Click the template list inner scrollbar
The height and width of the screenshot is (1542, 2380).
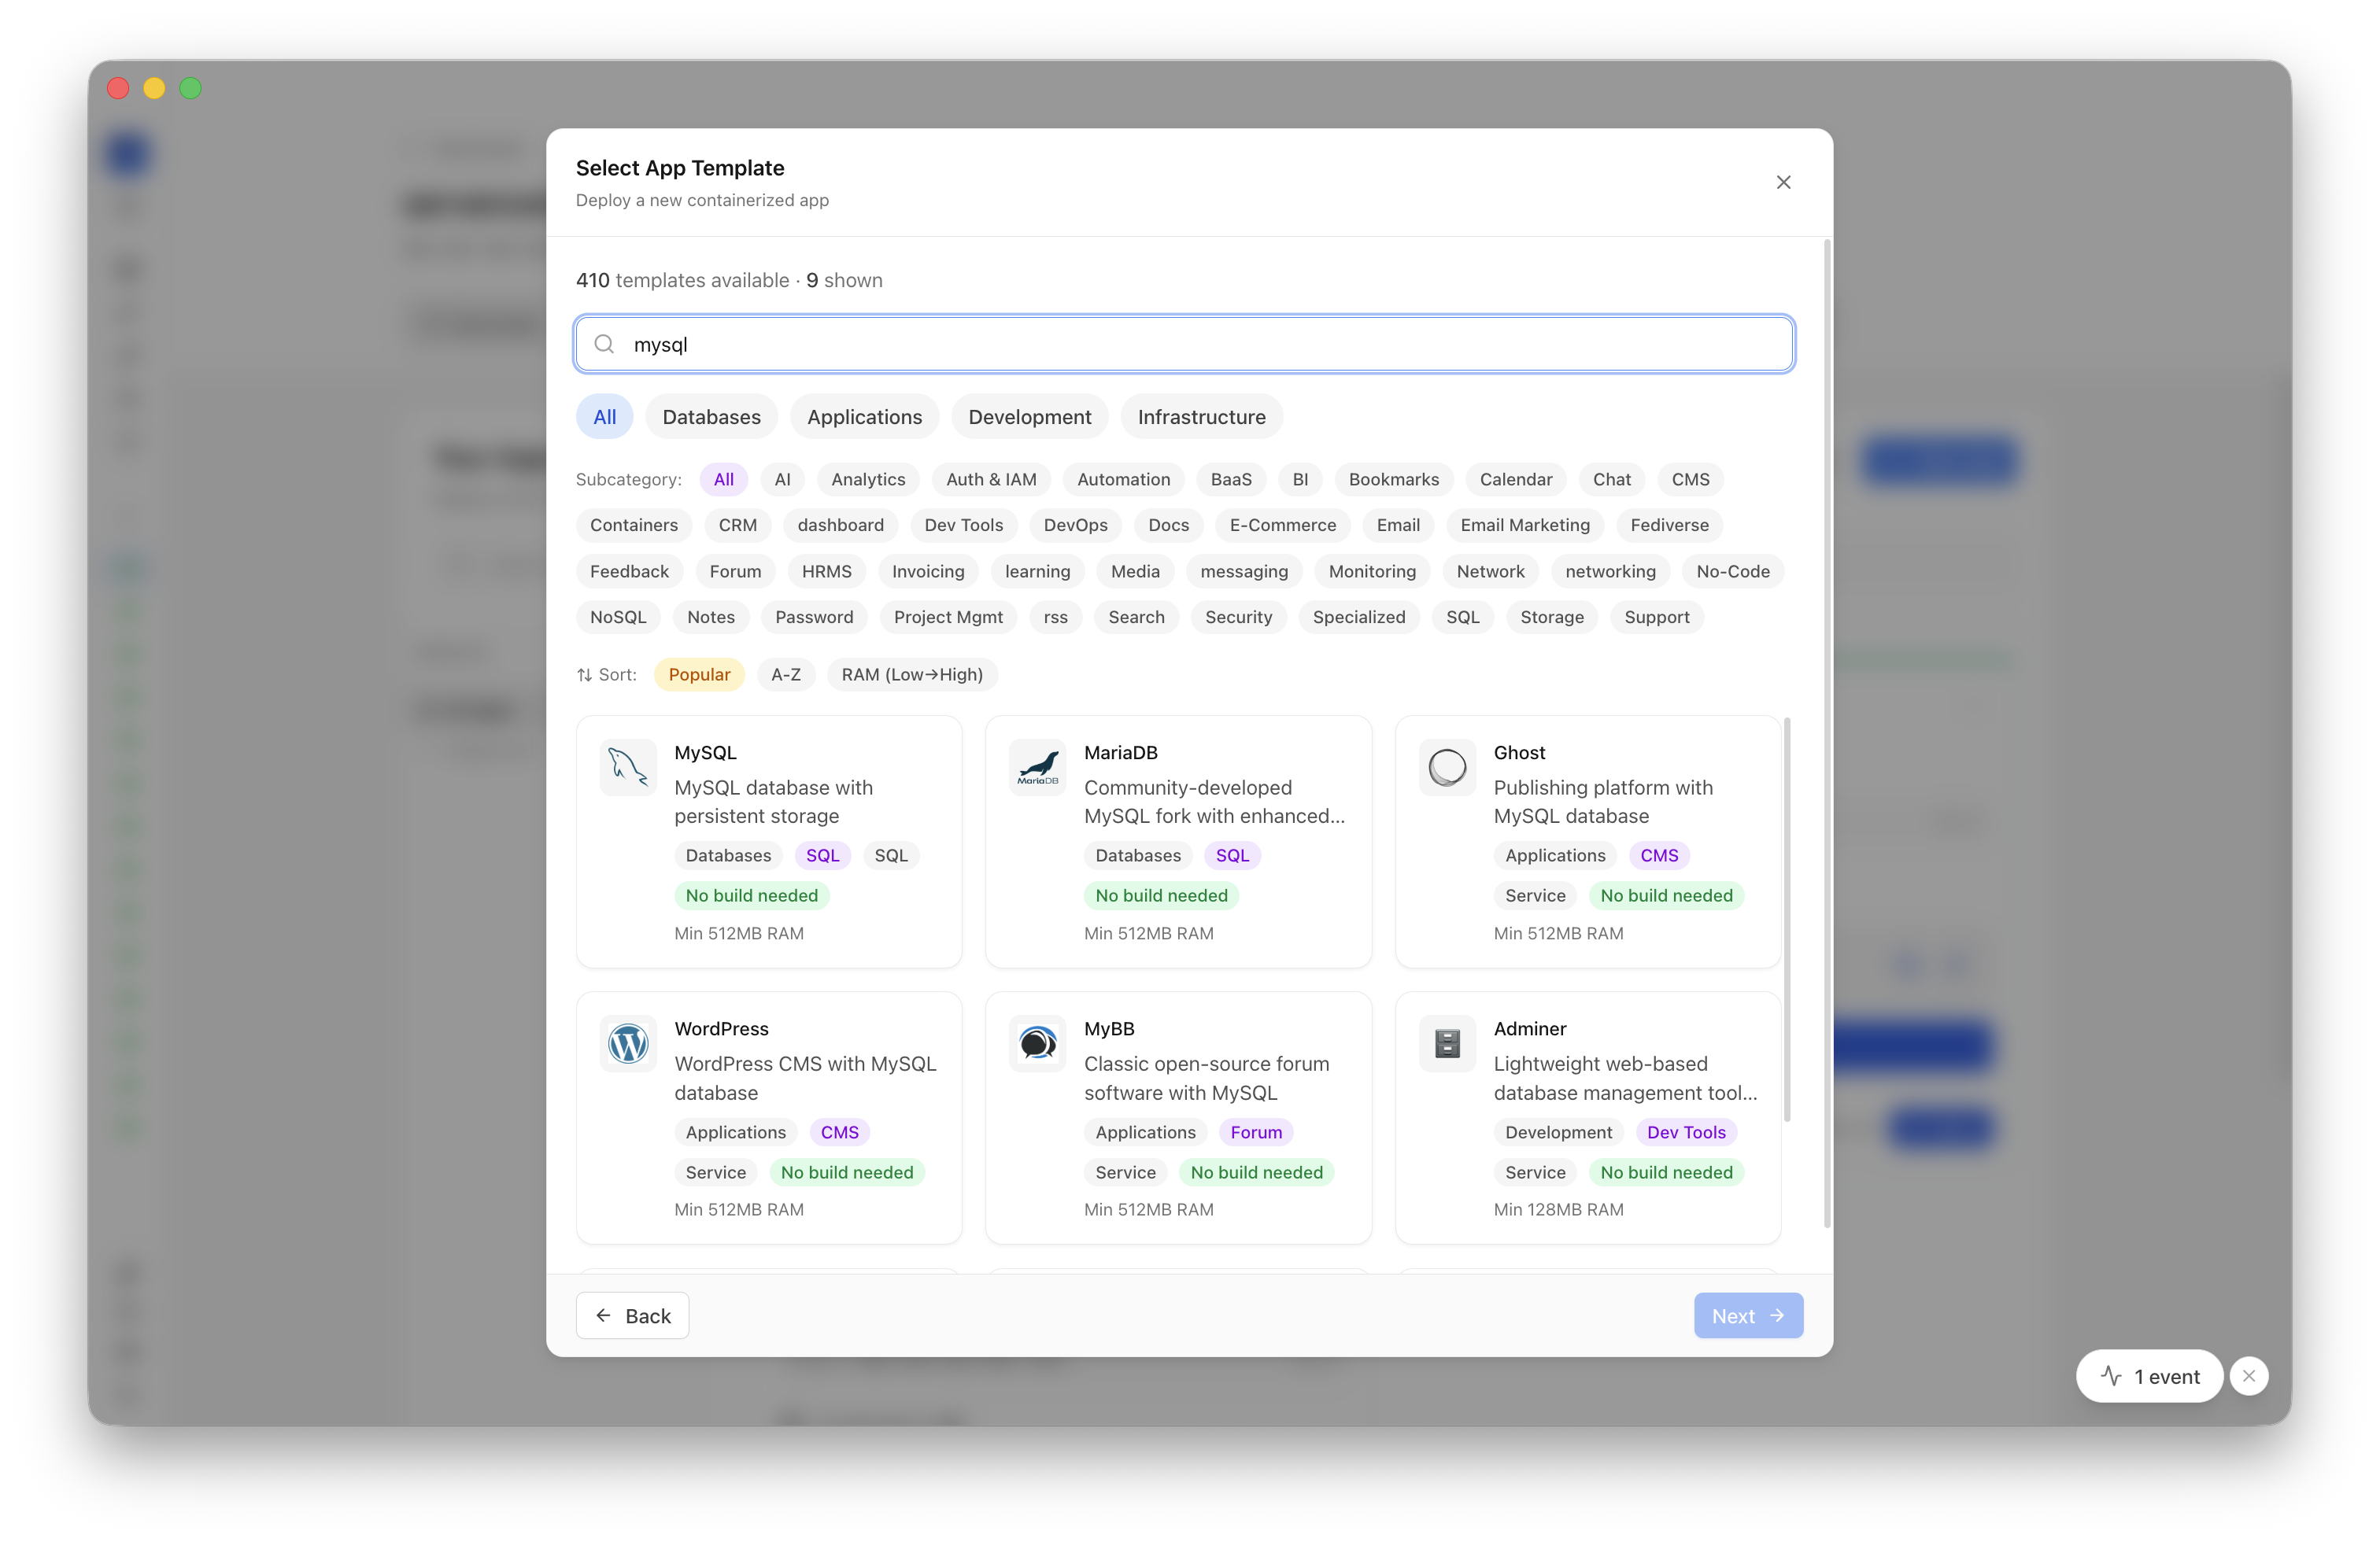coord(1787,920)
